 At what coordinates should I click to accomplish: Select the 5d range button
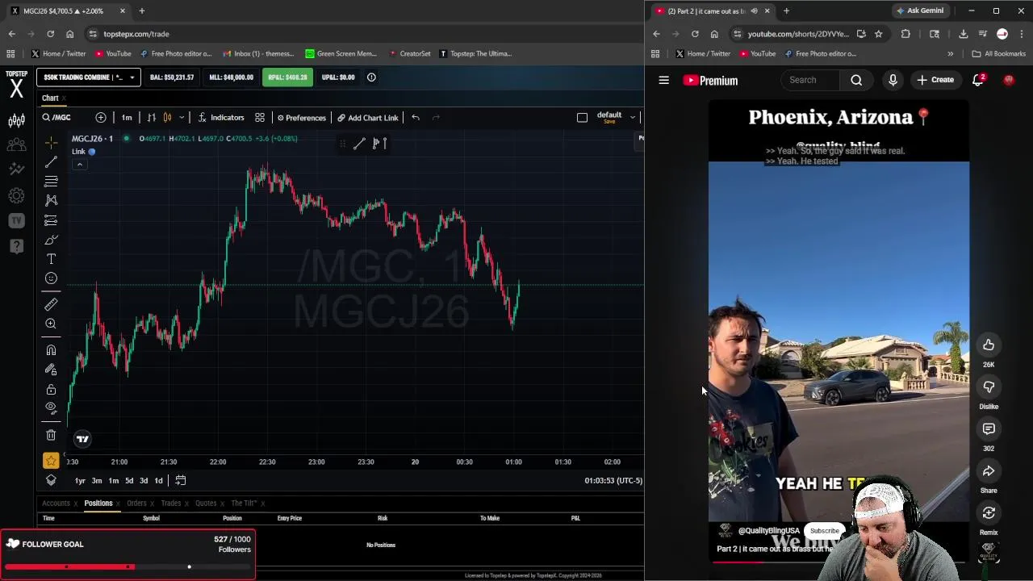click(x=129, y=481)
